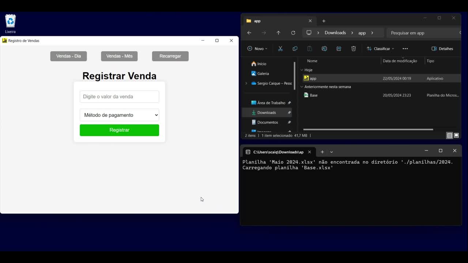Select the Base spreadsheet file
468x263 pixels.
click(x=311, y=95)
